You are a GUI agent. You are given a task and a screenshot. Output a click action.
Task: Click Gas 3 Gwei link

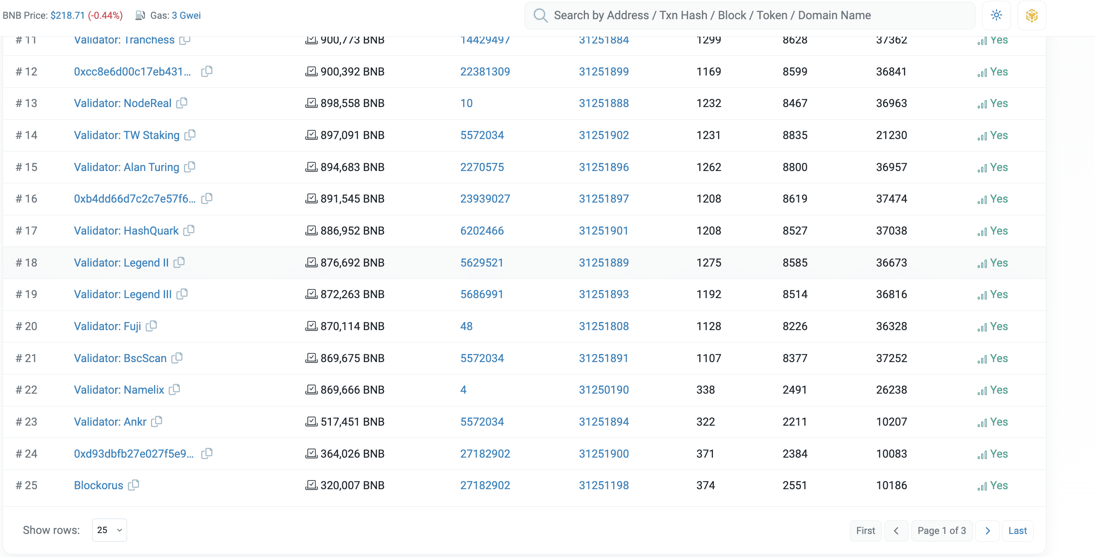coord(186,15)
